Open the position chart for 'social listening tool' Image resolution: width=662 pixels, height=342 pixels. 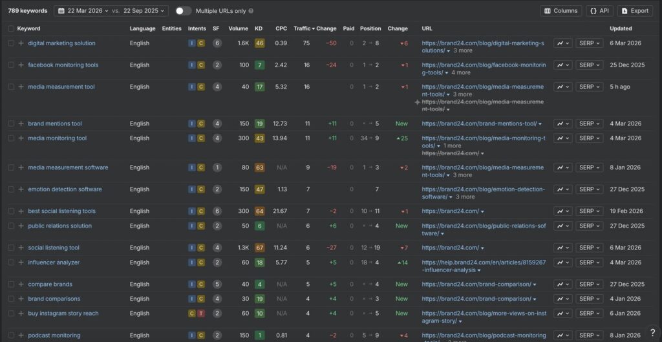click(x=562, y=248)
